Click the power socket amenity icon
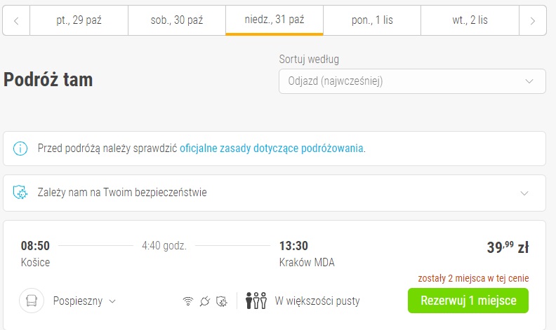The width and height of the screenshot is (556, 330). (205, 301)
